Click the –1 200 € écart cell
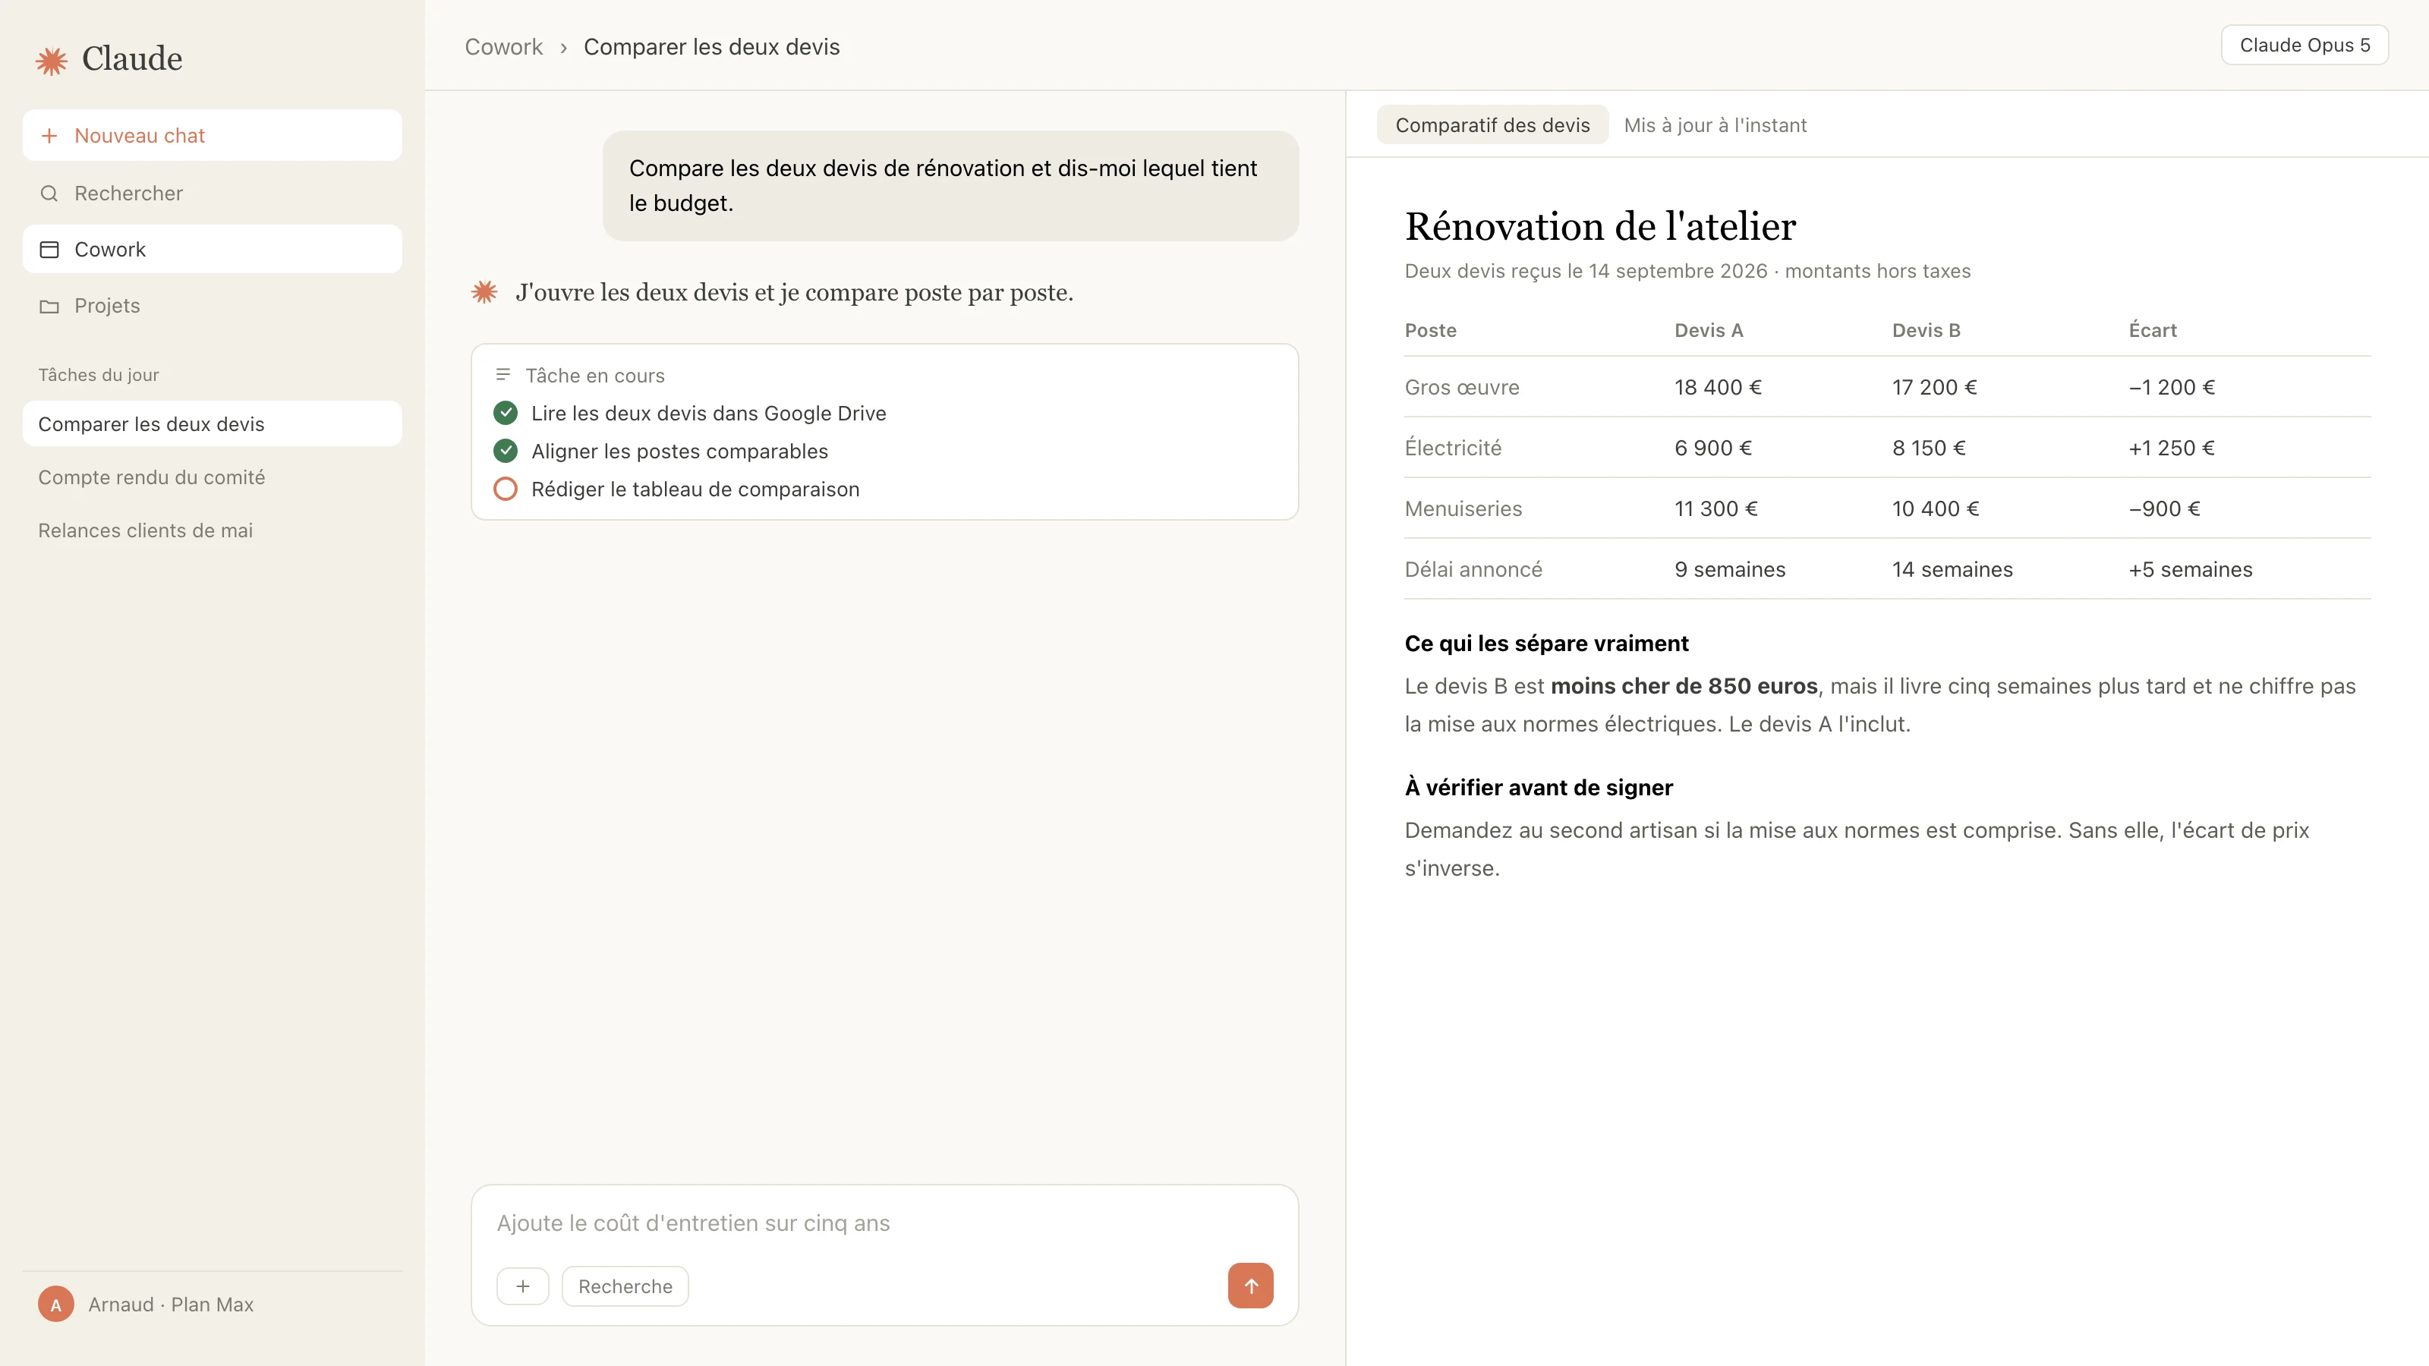 (x=2172, y=388)
